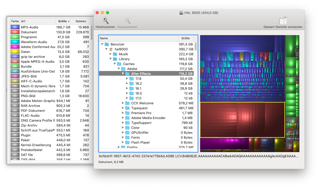Click the file tree vertical scrollbar
The image size is (319, 188).
click(x=196, y=47)
